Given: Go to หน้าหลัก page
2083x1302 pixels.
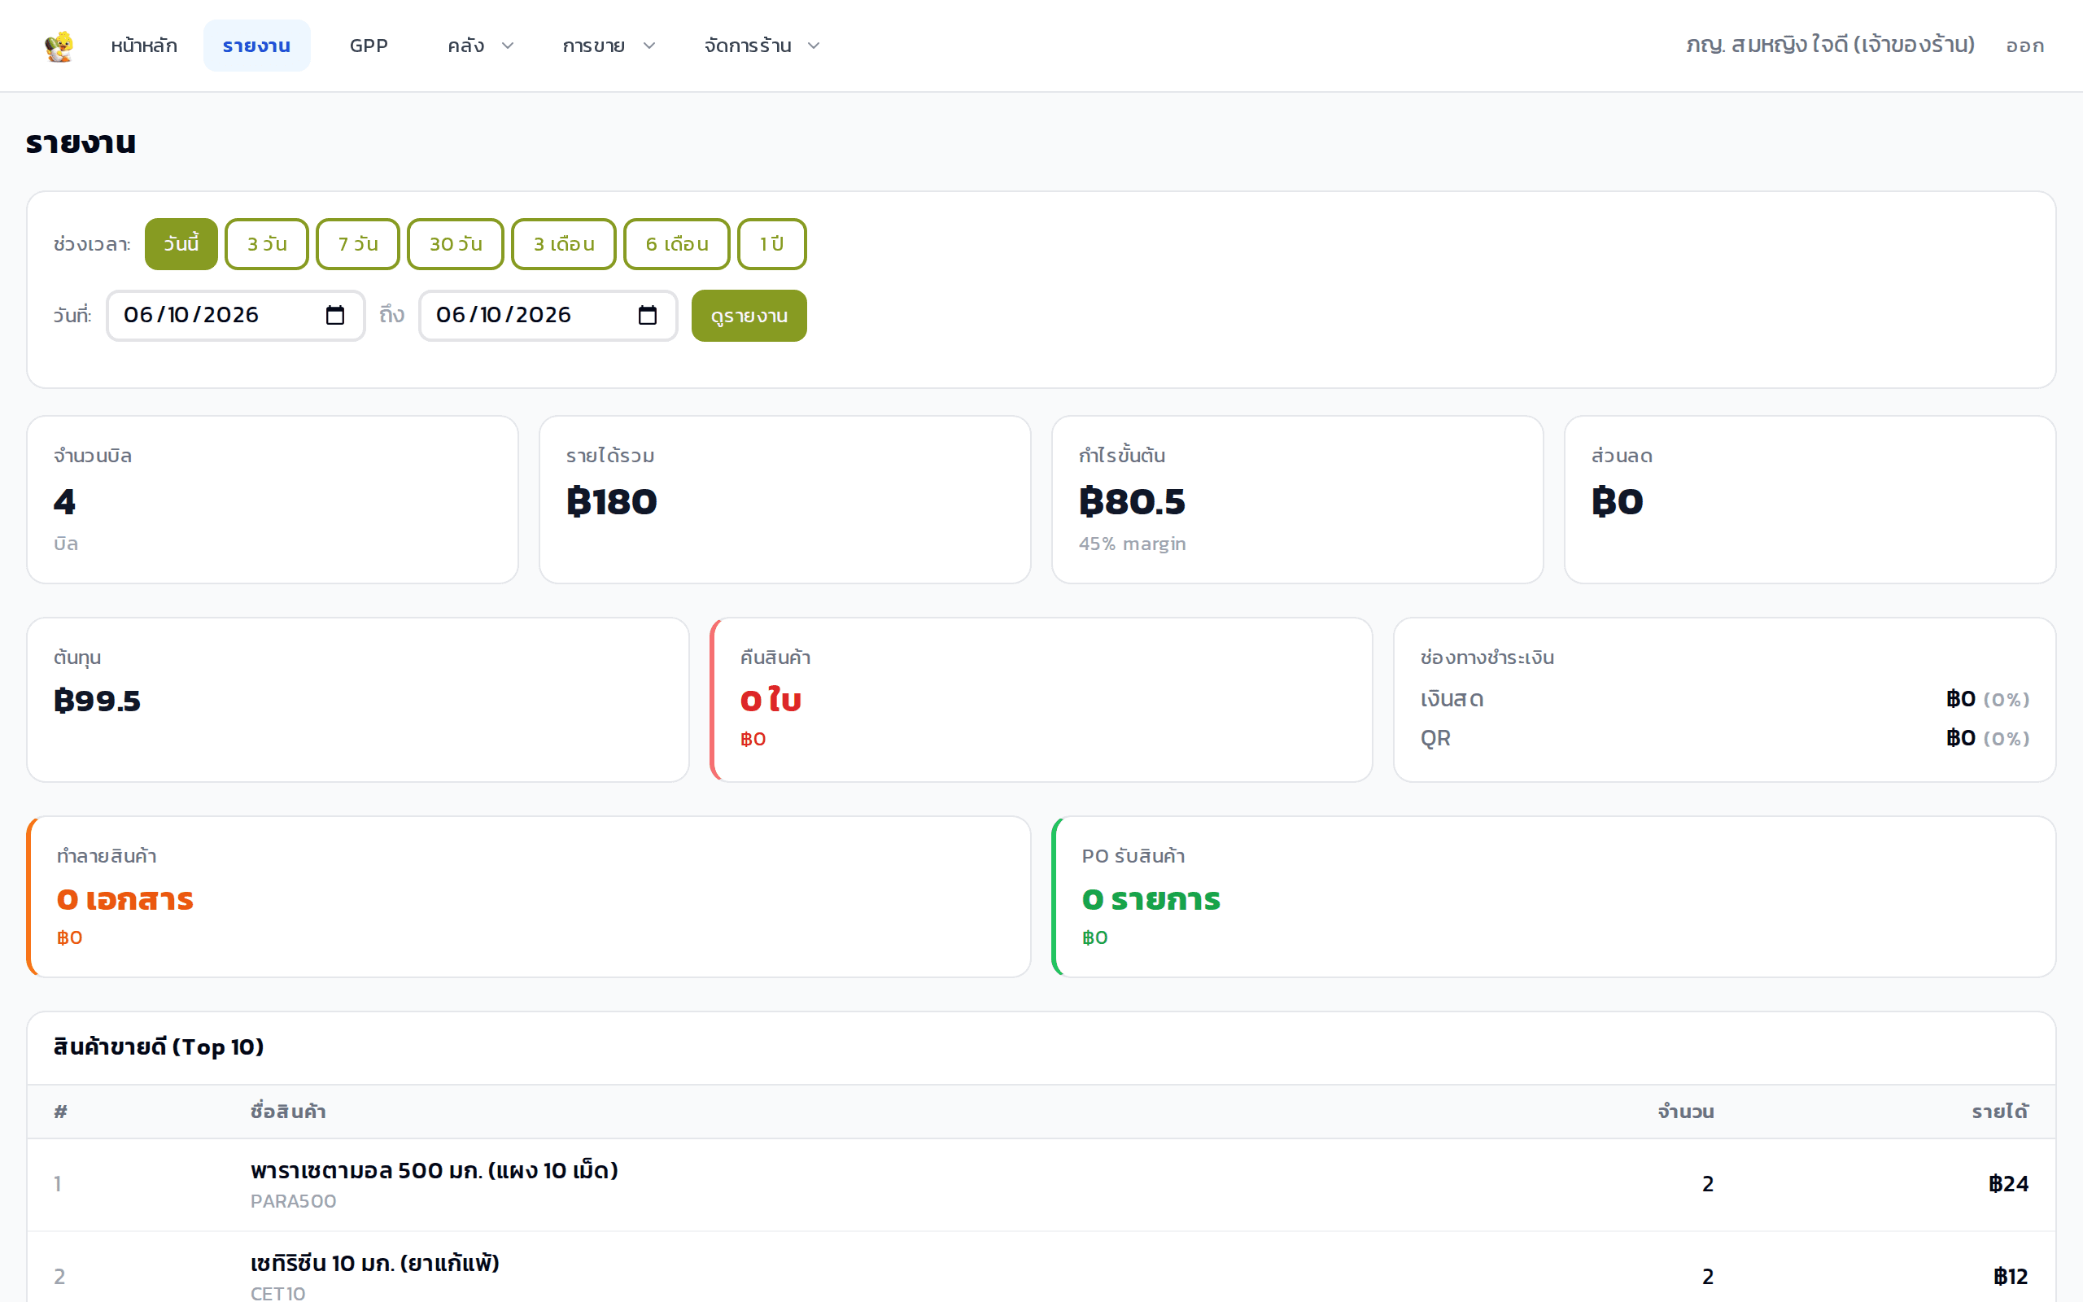Looking at the screenshot, I should pyautogui.click(x=144, y=46).
